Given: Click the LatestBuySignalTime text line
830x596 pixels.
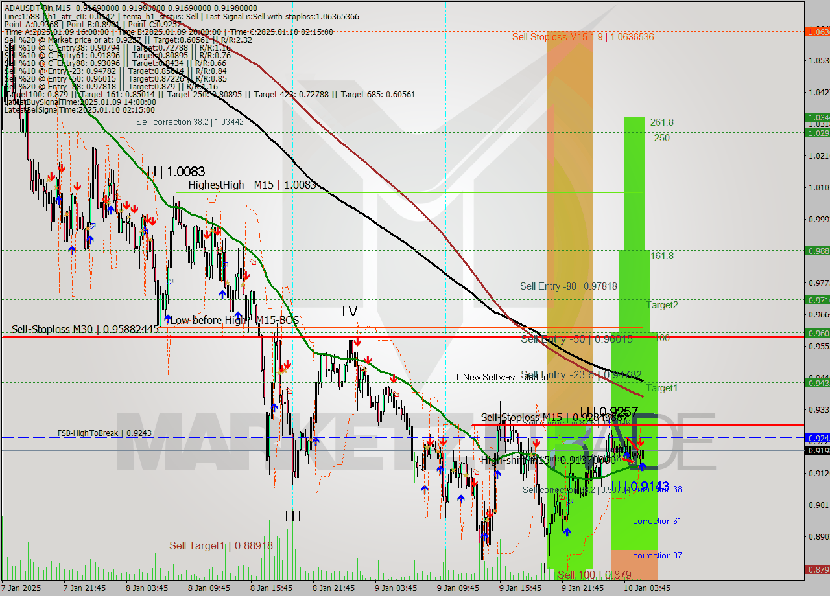Looking at the screenshot, I should point(80,102).
